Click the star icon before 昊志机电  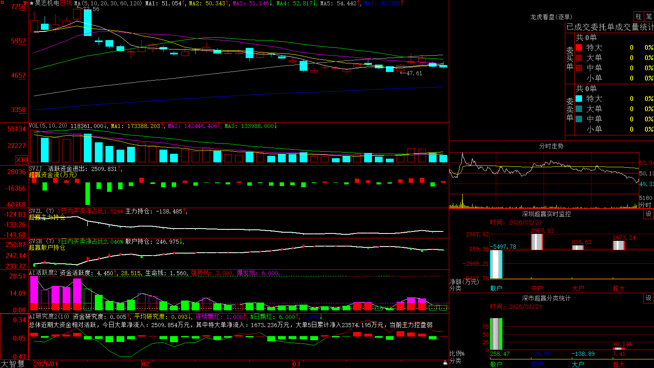[x=31, y=3]
